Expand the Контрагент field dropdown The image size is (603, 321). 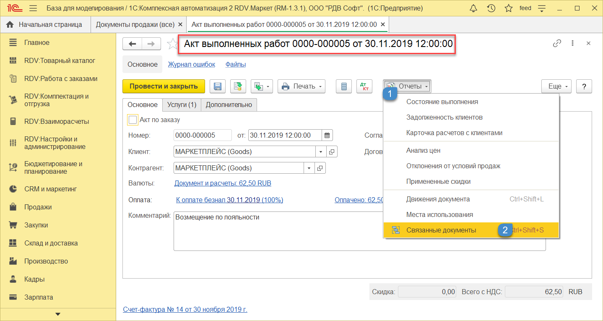click(x=309, y=168)
